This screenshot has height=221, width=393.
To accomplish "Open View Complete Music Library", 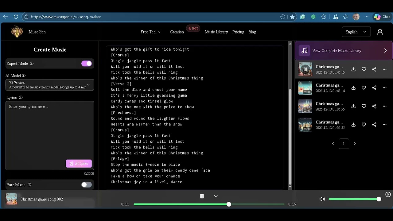I will tap(344, 51).
